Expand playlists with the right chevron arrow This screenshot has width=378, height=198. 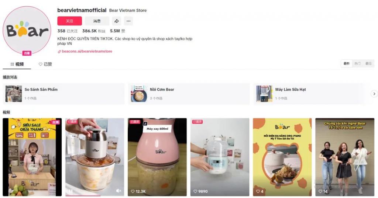coord(374,94)
